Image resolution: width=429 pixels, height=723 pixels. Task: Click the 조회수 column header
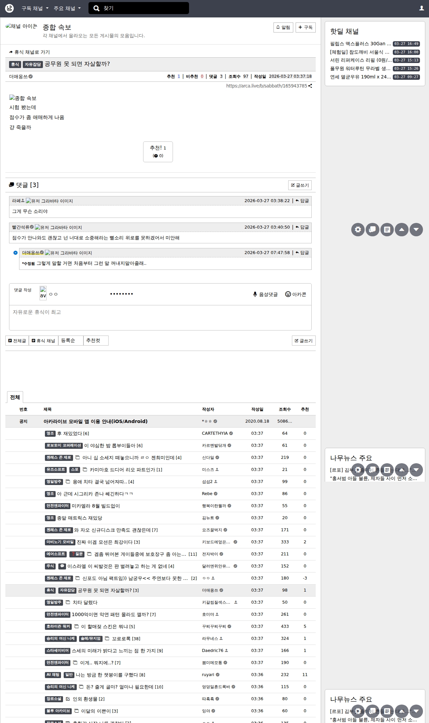pyautogui.click(x=285, y=409)
